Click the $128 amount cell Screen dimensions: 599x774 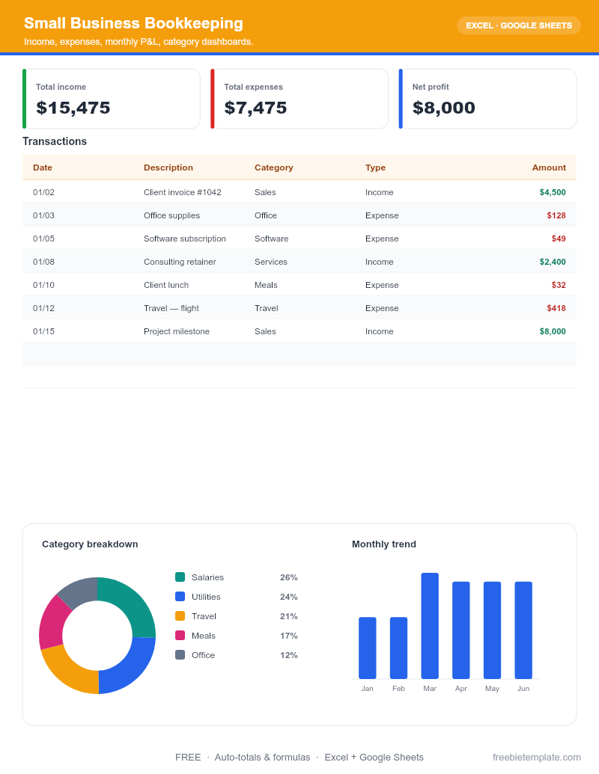tap(556, 215)
